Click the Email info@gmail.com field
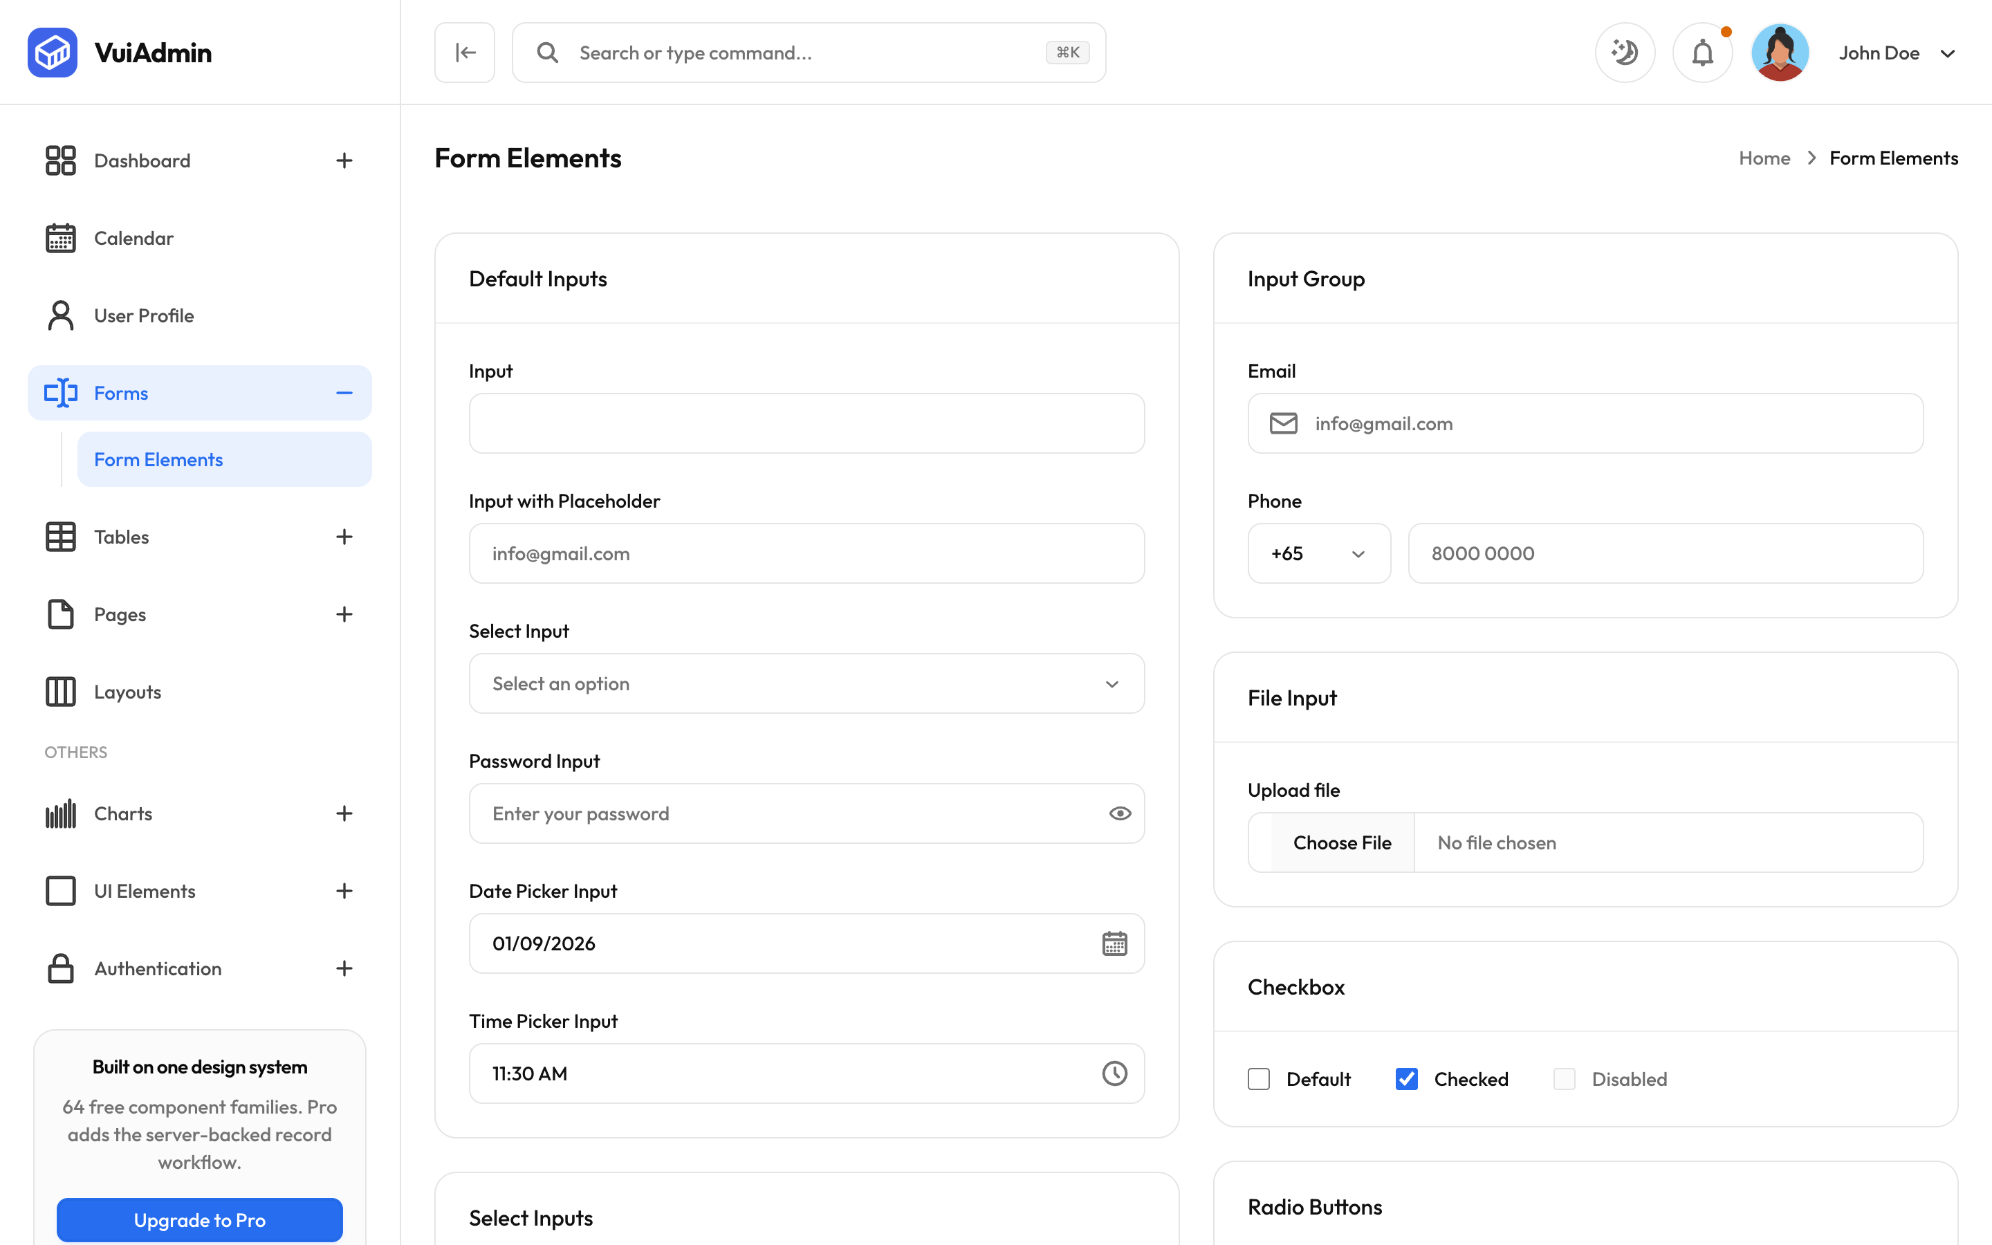The height and width of the screenshot is (1245, 1992). click(1585, 423)
